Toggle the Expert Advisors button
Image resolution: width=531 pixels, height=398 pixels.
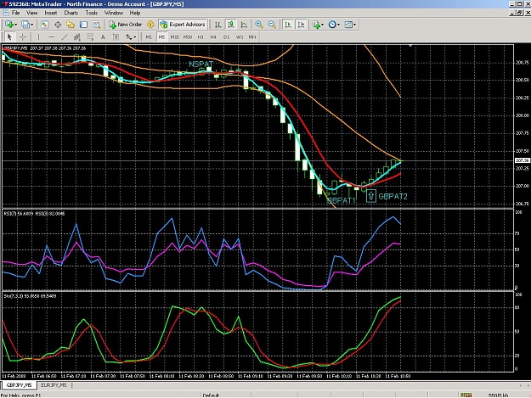(183, 25)
